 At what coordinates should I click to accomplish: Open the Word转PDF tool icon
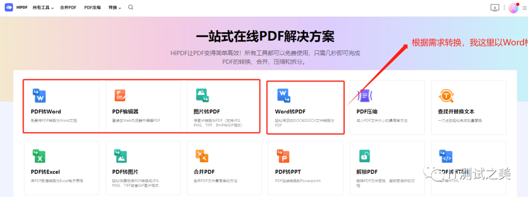pos(284,95)
